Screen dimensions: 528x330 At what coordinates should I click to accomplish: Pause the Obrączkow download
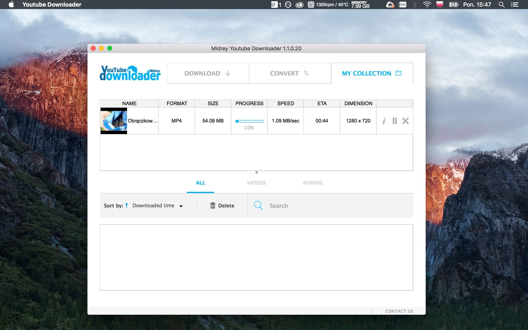click(x=395, y=121)
